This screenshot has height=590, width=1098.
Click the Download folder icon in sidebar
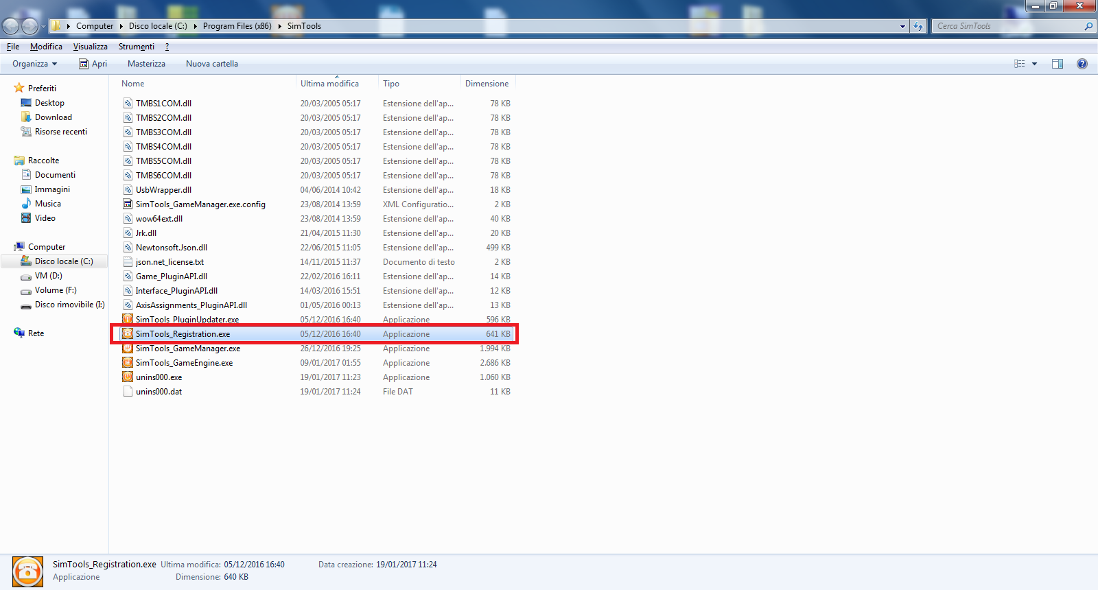coord(26,117)
